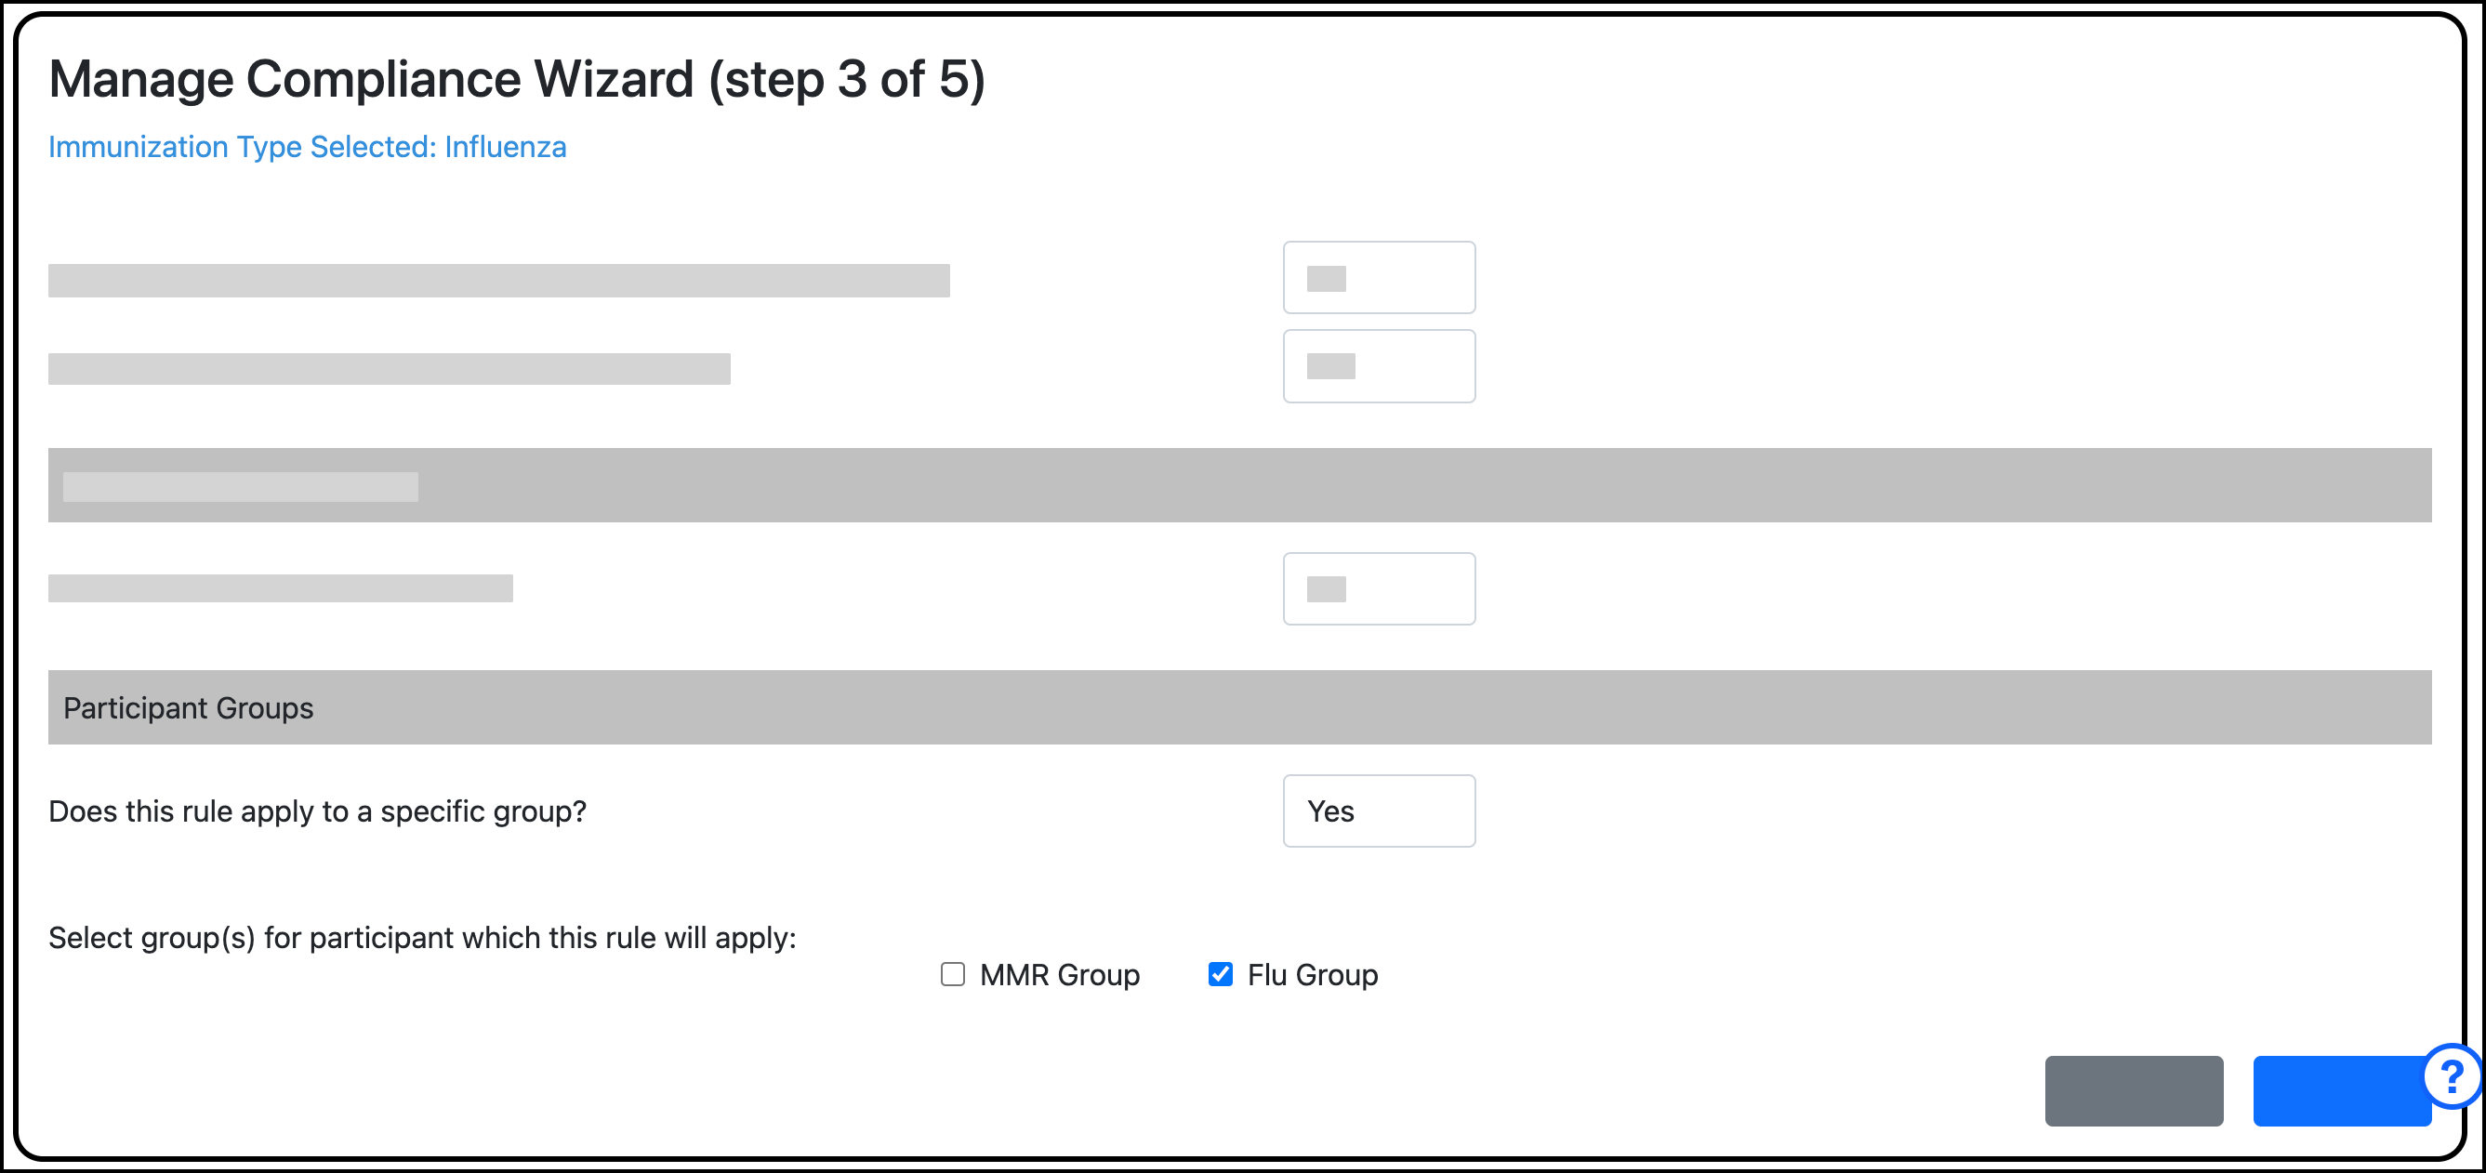Click the 'Select group(s) for participant' prompt
2486x1173 pixels.
coord(422,936)
